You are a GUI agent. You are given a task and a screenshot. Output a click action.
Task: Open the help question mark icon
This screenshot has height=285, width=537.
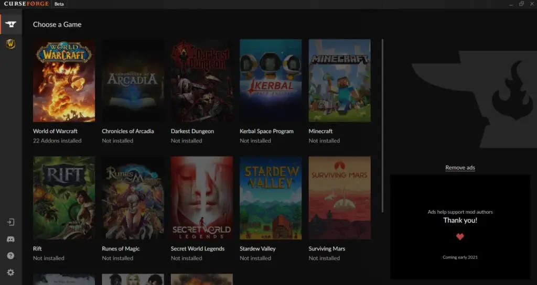[x=10, y=256]
